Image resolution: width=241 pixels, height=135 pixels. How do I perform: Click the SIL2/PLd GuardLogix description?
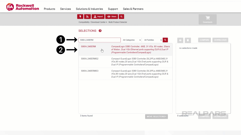[140, 62]
